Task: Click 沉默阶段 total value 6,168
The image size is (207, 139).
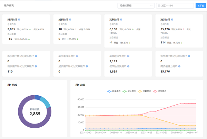Action: [x=113, y=29]
